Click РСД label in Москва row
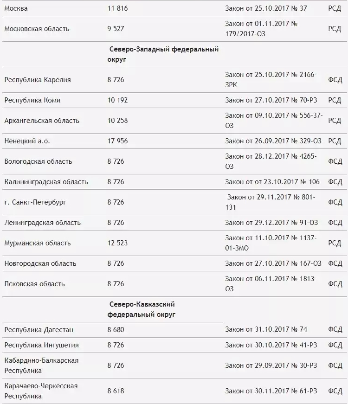Screen dimensions: 348x404 click(335, 8)
